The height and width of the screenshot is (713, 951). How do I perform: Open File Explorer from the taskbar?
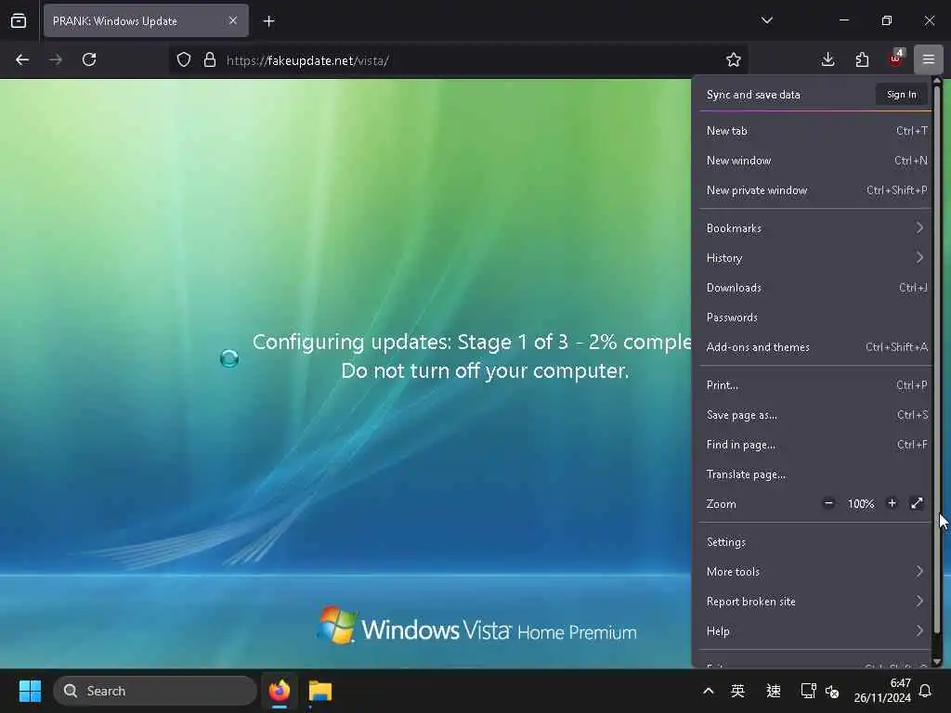click(x=320, y=691)
